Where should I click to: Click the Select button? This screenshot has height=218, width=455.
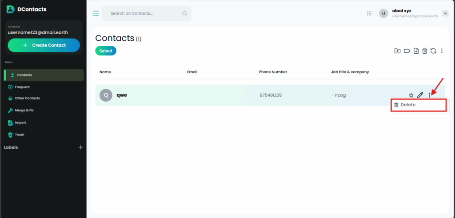(x=106, y=51)
